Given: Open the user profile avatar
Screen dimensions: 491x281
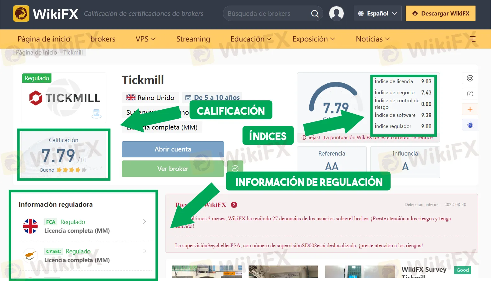Looking at the screenshot, I should tap(336, 14).
